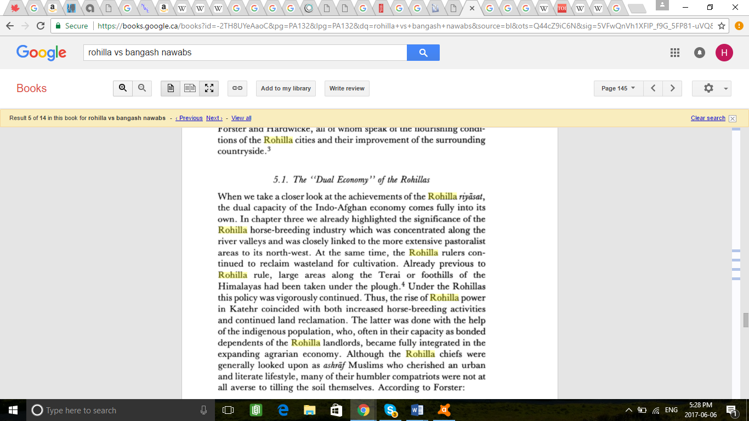This screenshot has width=749, height=421.
Task: Go to the previous page arrow
Action: [652, 88]
